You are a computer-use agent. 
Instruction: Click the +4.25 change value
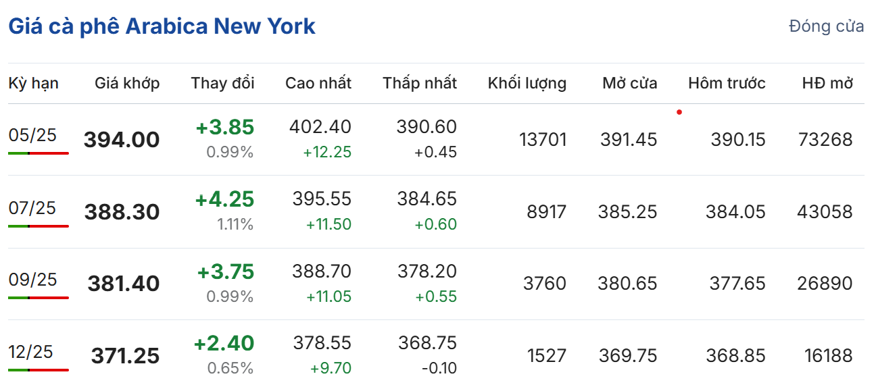(x=224, y=199)
